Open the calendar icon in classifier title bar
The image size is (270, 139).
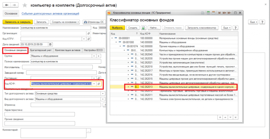[x=213, y=13]
